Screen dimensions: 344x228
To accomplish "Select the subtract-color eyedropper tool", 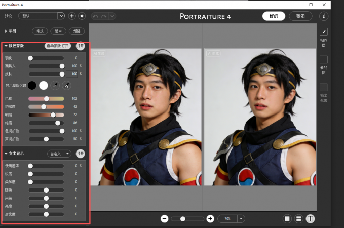I will point(66,85).
